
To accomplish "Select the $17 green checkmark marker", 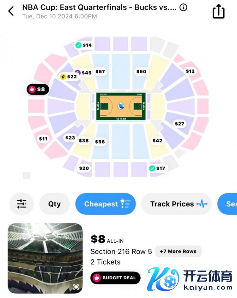I will click(157, 168).
